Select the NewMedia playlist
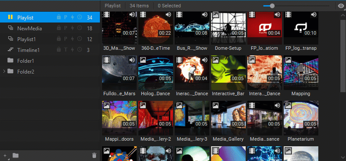Viewport: 346px width, 161px height. click(x=50, y=28)
